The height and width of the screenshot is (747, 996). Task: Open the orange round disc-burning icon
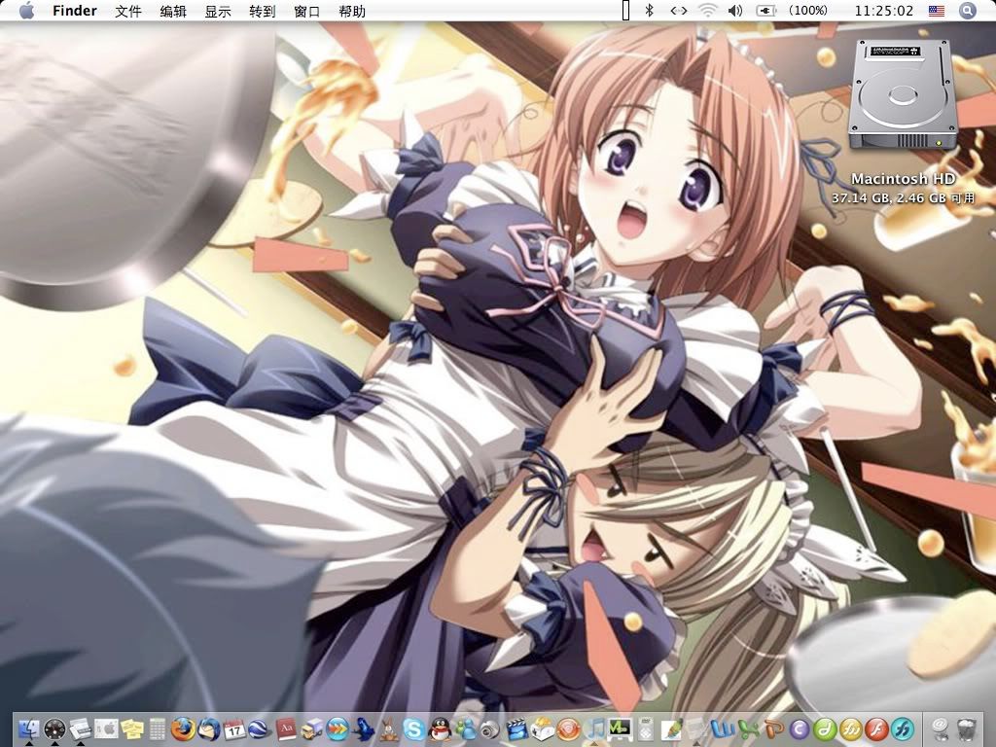click(568, 729)
